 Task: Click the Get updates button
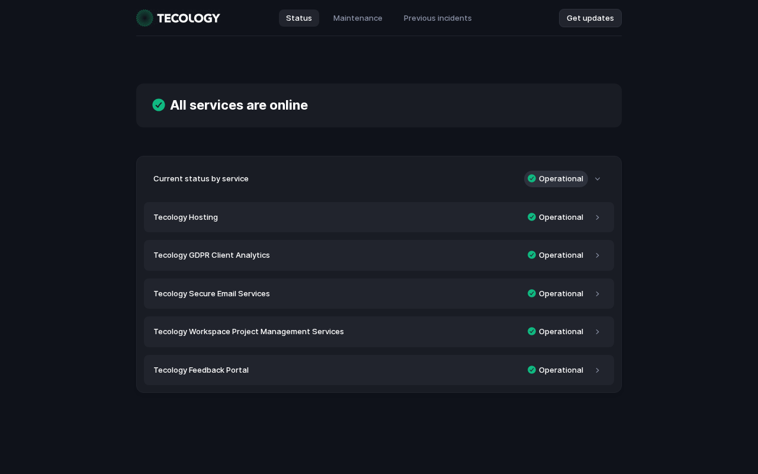590,18
